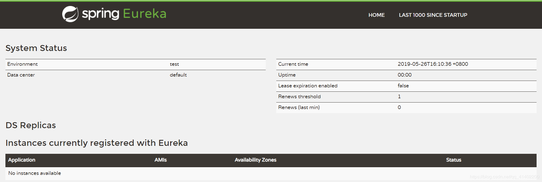Click the AMIs column header
The width and height of the screenshot is (542, 182).
tap(161, 160)
